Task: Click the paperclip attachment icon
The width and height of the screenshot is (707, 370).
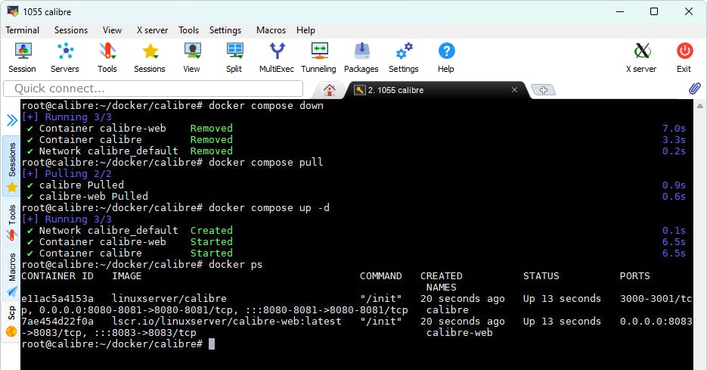Action: pyautogui.click(x=694, y=89)
